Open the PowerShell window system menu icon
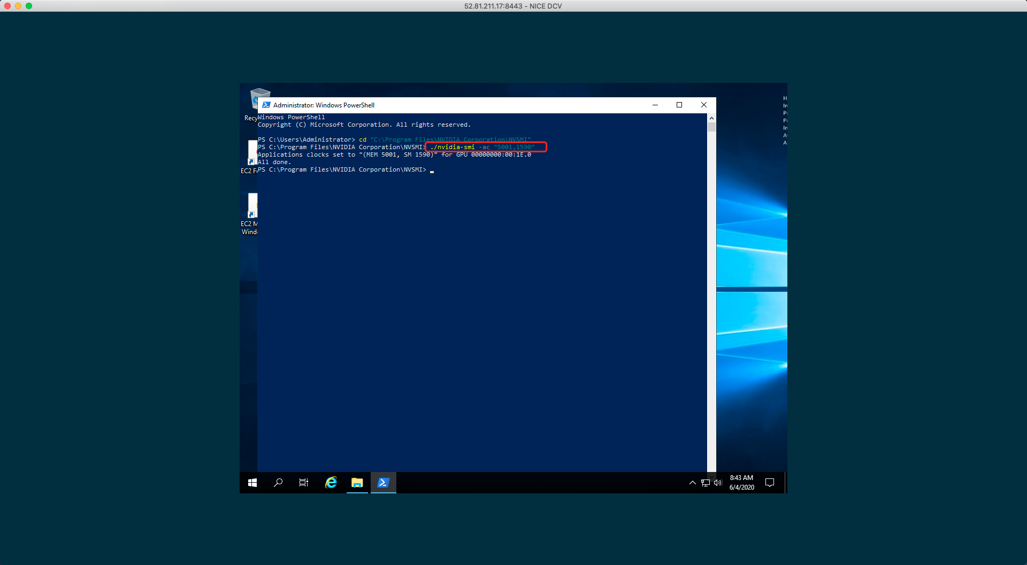 pos(266,105)
